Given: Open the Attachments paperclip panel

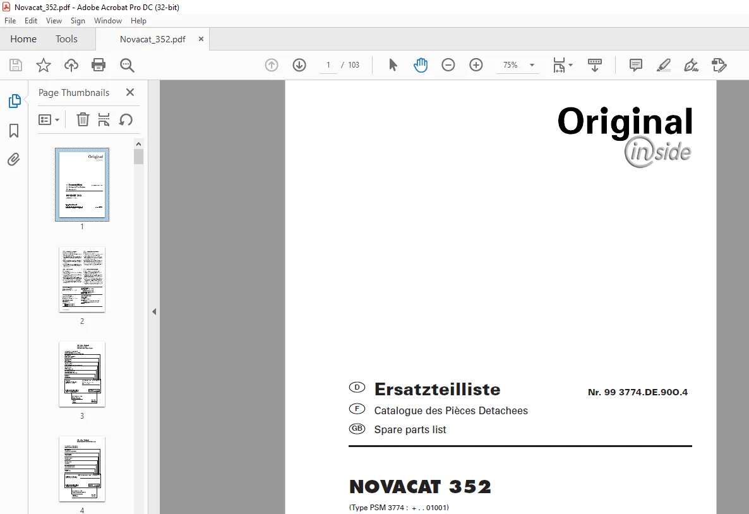Looking at the screenshot, I should pos(14,159).
